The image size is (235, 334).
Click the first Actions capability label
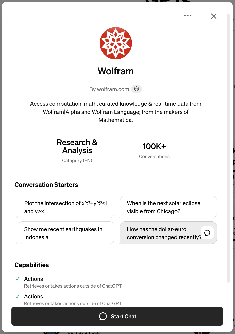33,279
